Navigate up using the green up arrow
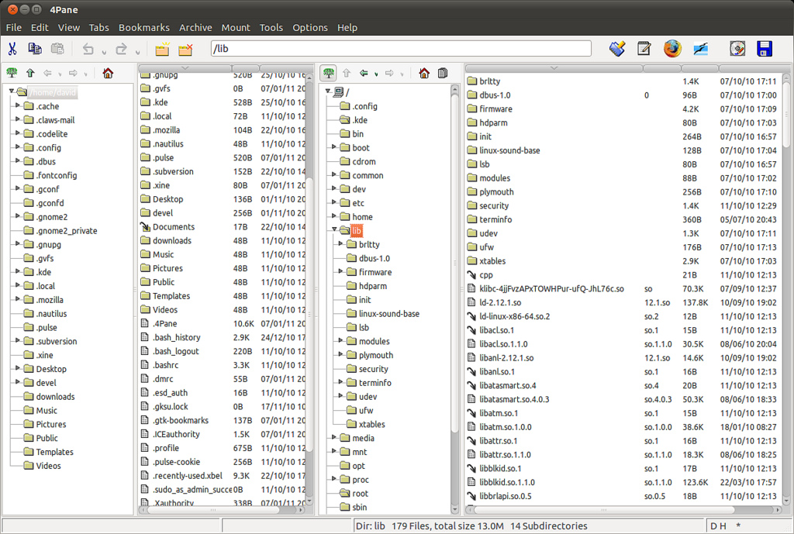This screenshot has width=794, height=534. click(x=29, y=73)
